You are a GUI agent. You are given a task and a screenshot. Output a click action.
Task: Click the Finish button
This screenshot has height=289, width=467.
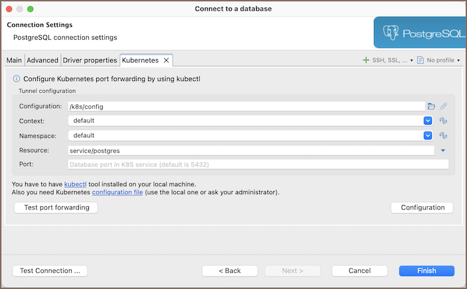(x=427, y=270)
